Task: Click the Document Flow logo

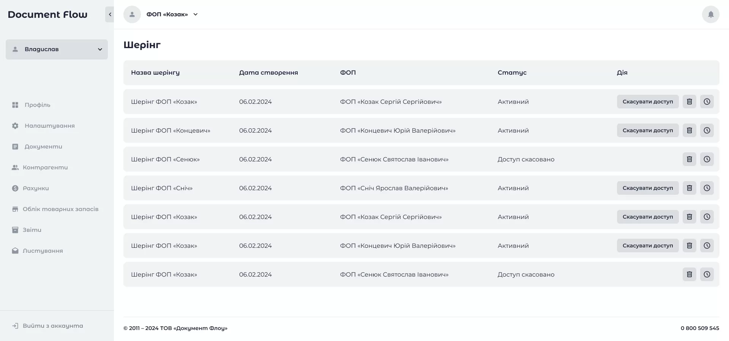Action: (47, 14)
